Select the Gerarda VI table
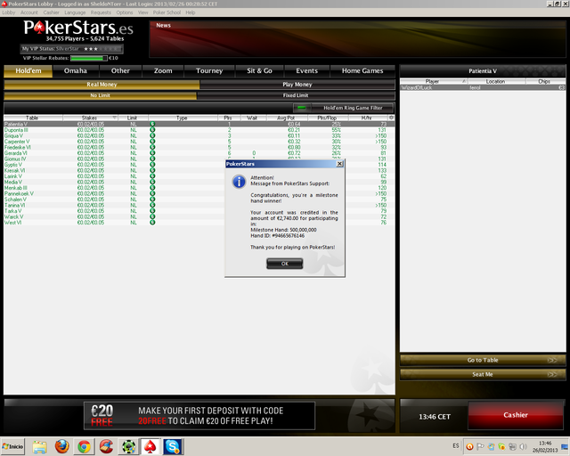This screenshot has height=456, width=570. tap(199, 153)
